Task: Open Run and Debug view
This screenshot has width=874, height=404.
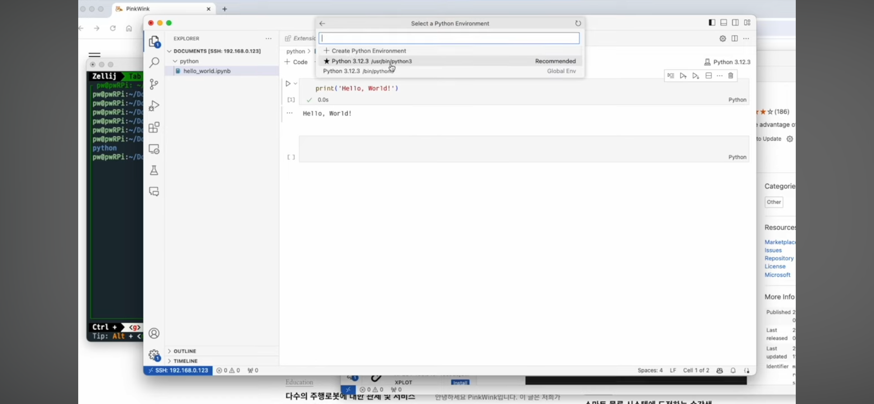Action: [x=154, y=106]
